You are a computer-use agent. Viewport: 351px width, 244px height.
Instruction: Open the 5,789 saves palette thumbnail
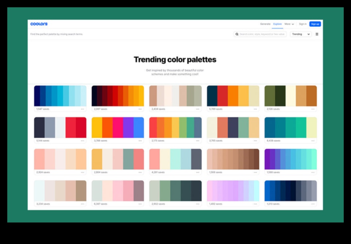tap(233, 96)
